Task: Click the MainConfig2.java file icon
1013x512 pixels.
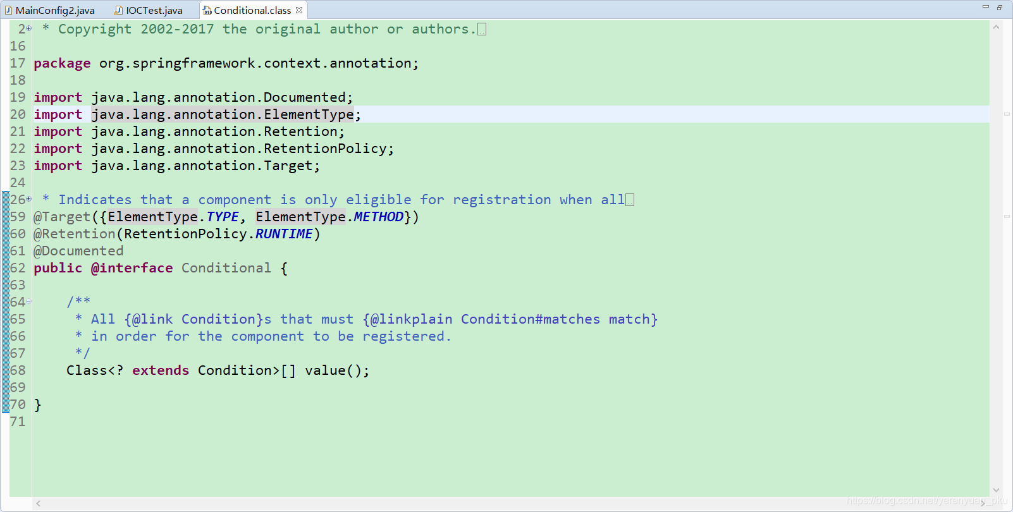Action: coord(8,10)
